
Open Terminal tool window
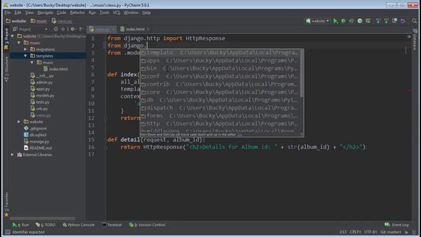[x=112, y=225]
